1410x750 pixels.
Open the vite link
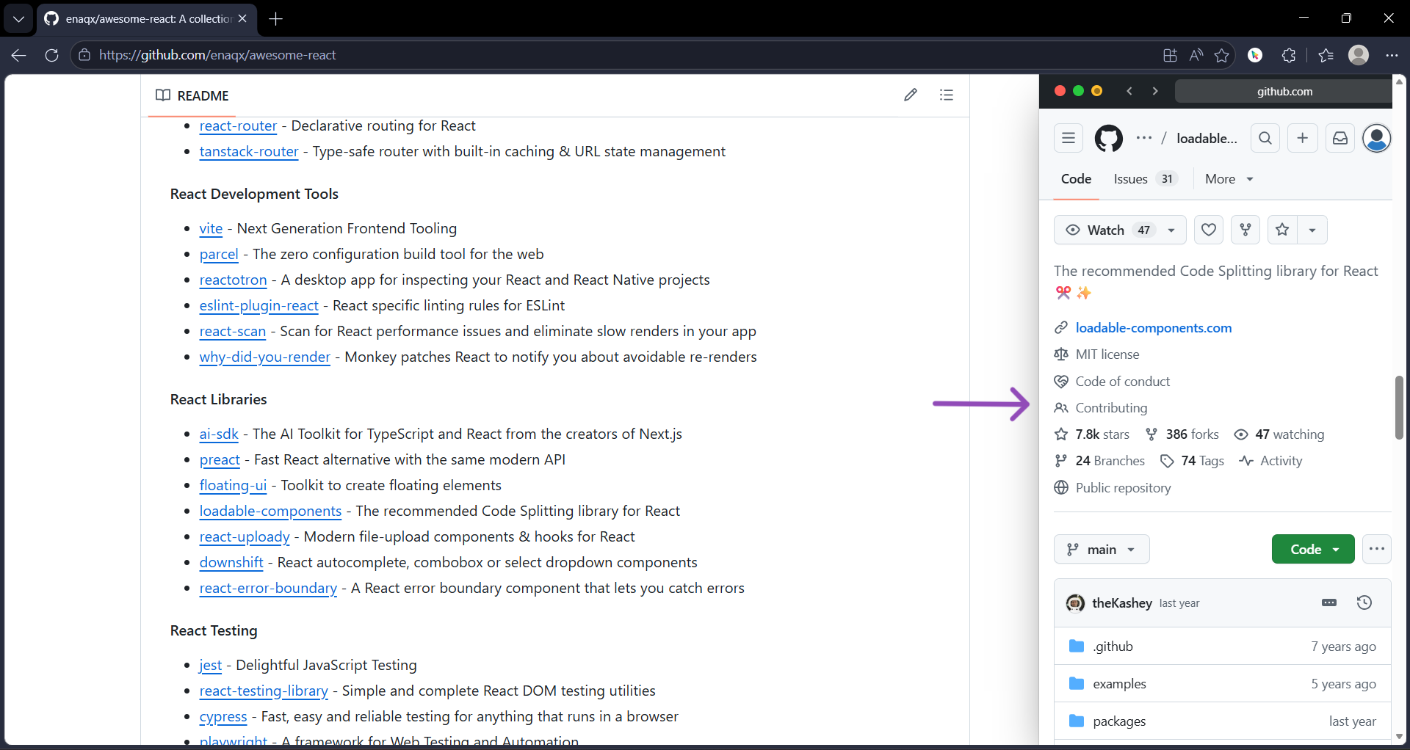211,228
